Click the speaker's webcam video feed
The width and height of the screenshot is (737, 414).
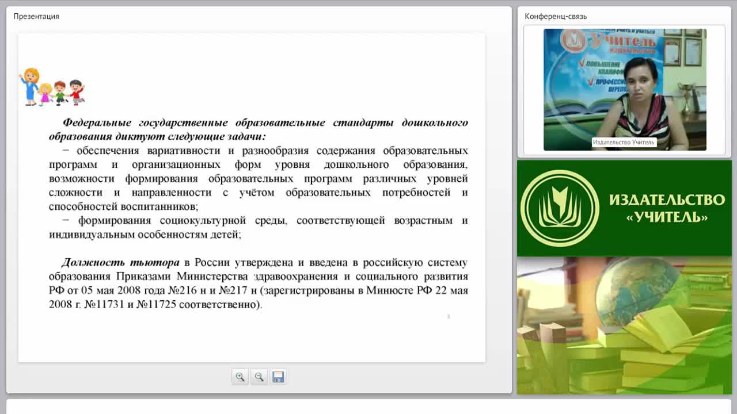pos(625,90)
